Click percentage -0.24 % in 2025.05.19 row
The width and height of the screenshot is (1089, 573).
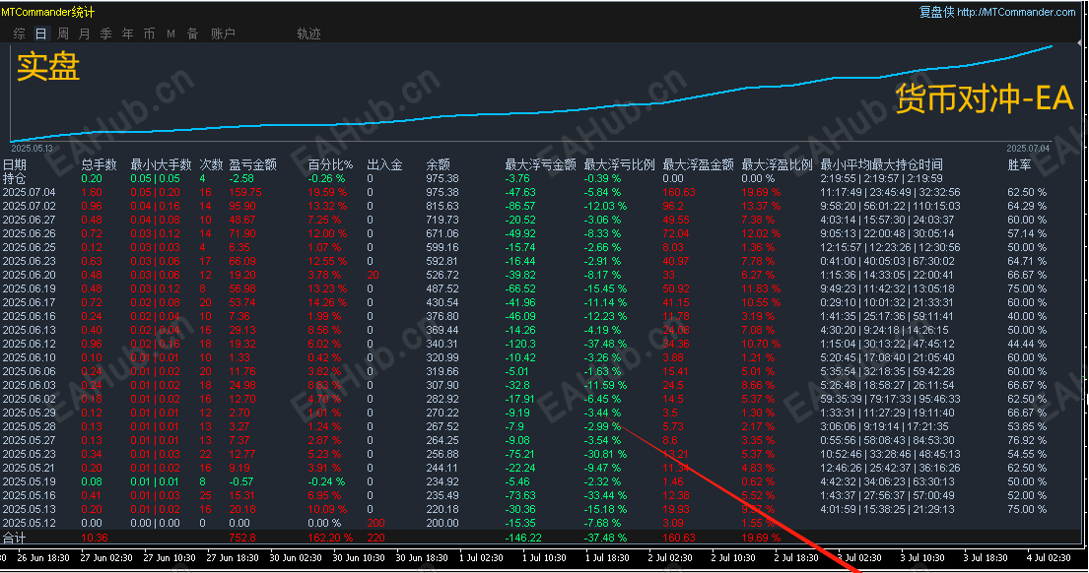click(326, 481)
